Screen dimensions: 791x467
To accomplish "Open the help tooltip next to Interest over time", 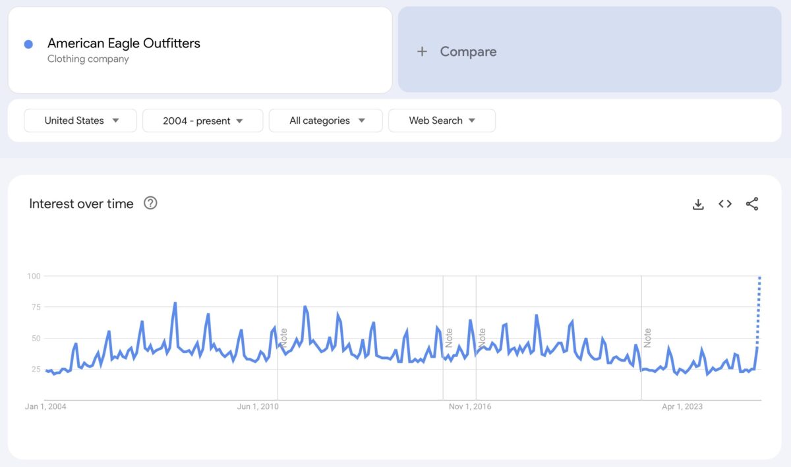I will (150, 204).
